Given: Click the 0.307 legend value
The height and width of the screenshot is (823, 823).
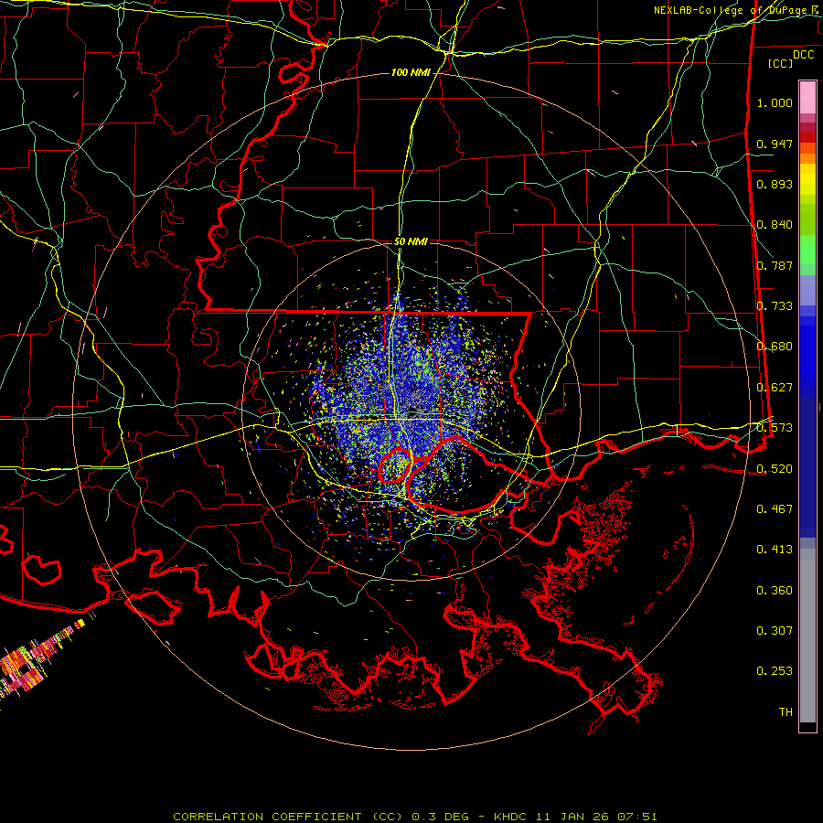Looking at the screenshot, I should [775, 631].
